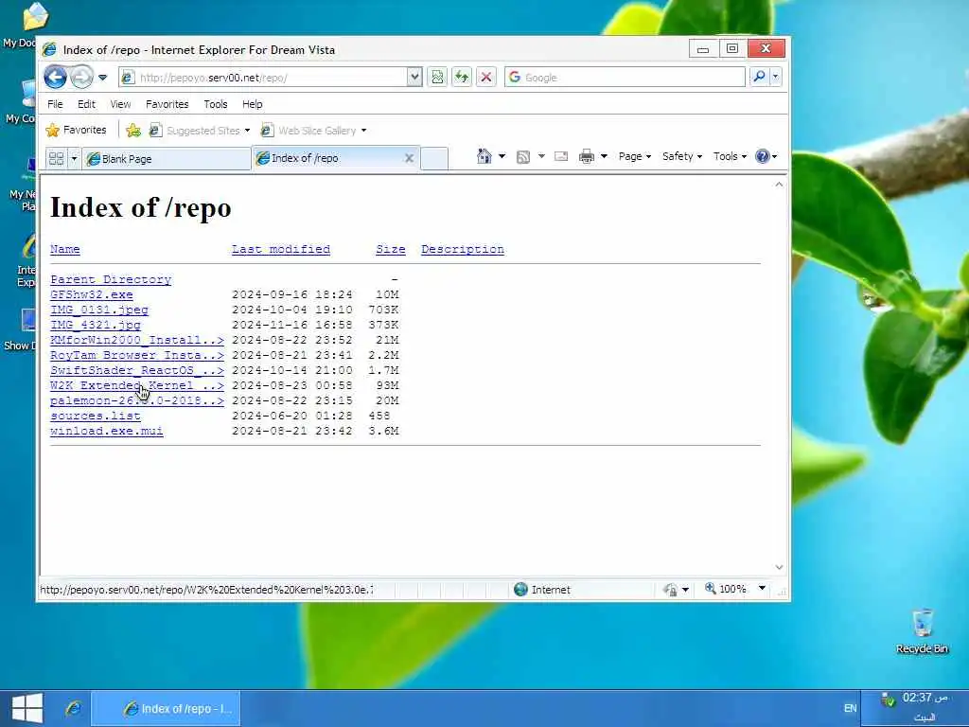Go to the Home page icon
Screen dimensions: 969x727
click(484, 156)
